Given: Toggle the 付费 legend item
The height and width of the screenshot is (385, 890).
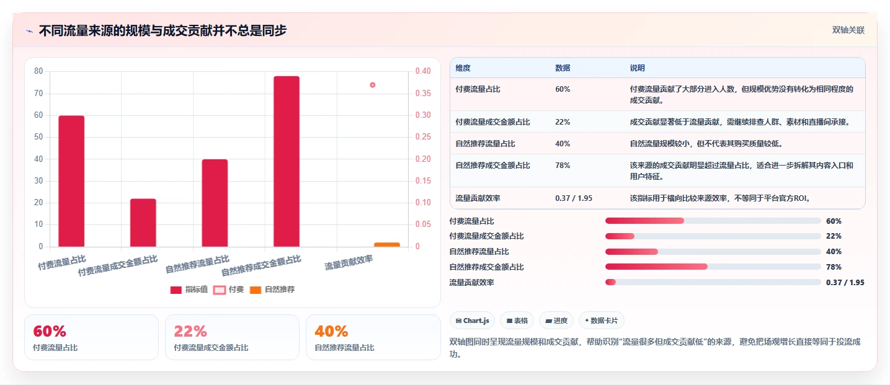Looking at the screenshot, I should click(228, 290).
